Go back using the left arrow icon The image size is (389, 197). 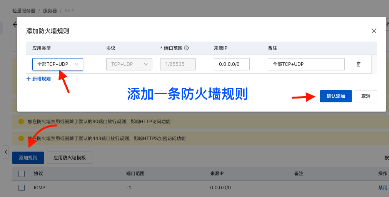tap(15, 25)
